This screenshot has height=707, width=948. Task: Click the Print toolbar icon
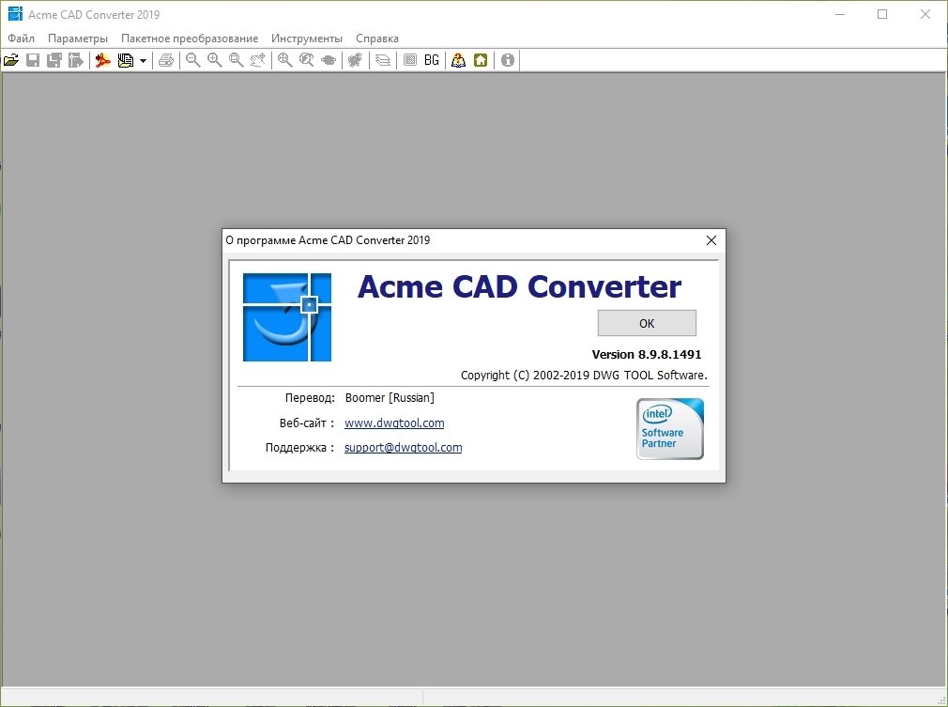click(166, 60)
